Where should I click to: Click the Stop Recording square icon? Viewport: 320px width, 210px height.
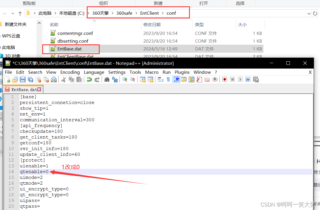(x=232, y=80)
